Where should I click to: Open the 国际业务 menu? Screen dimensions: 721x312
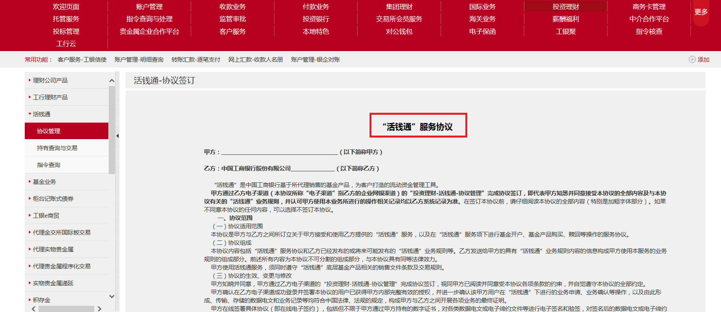pyautogui.click(x=482, y=7)
